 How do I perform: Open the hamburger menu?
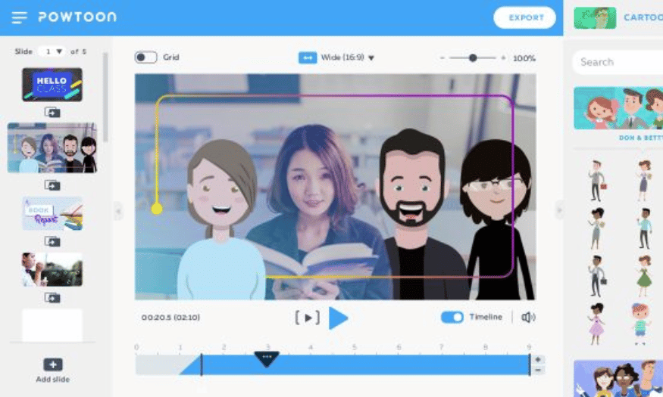(19, 17)
